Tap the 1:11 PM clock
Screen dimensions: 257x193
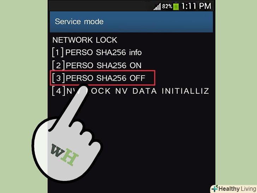tap(196, 6)
